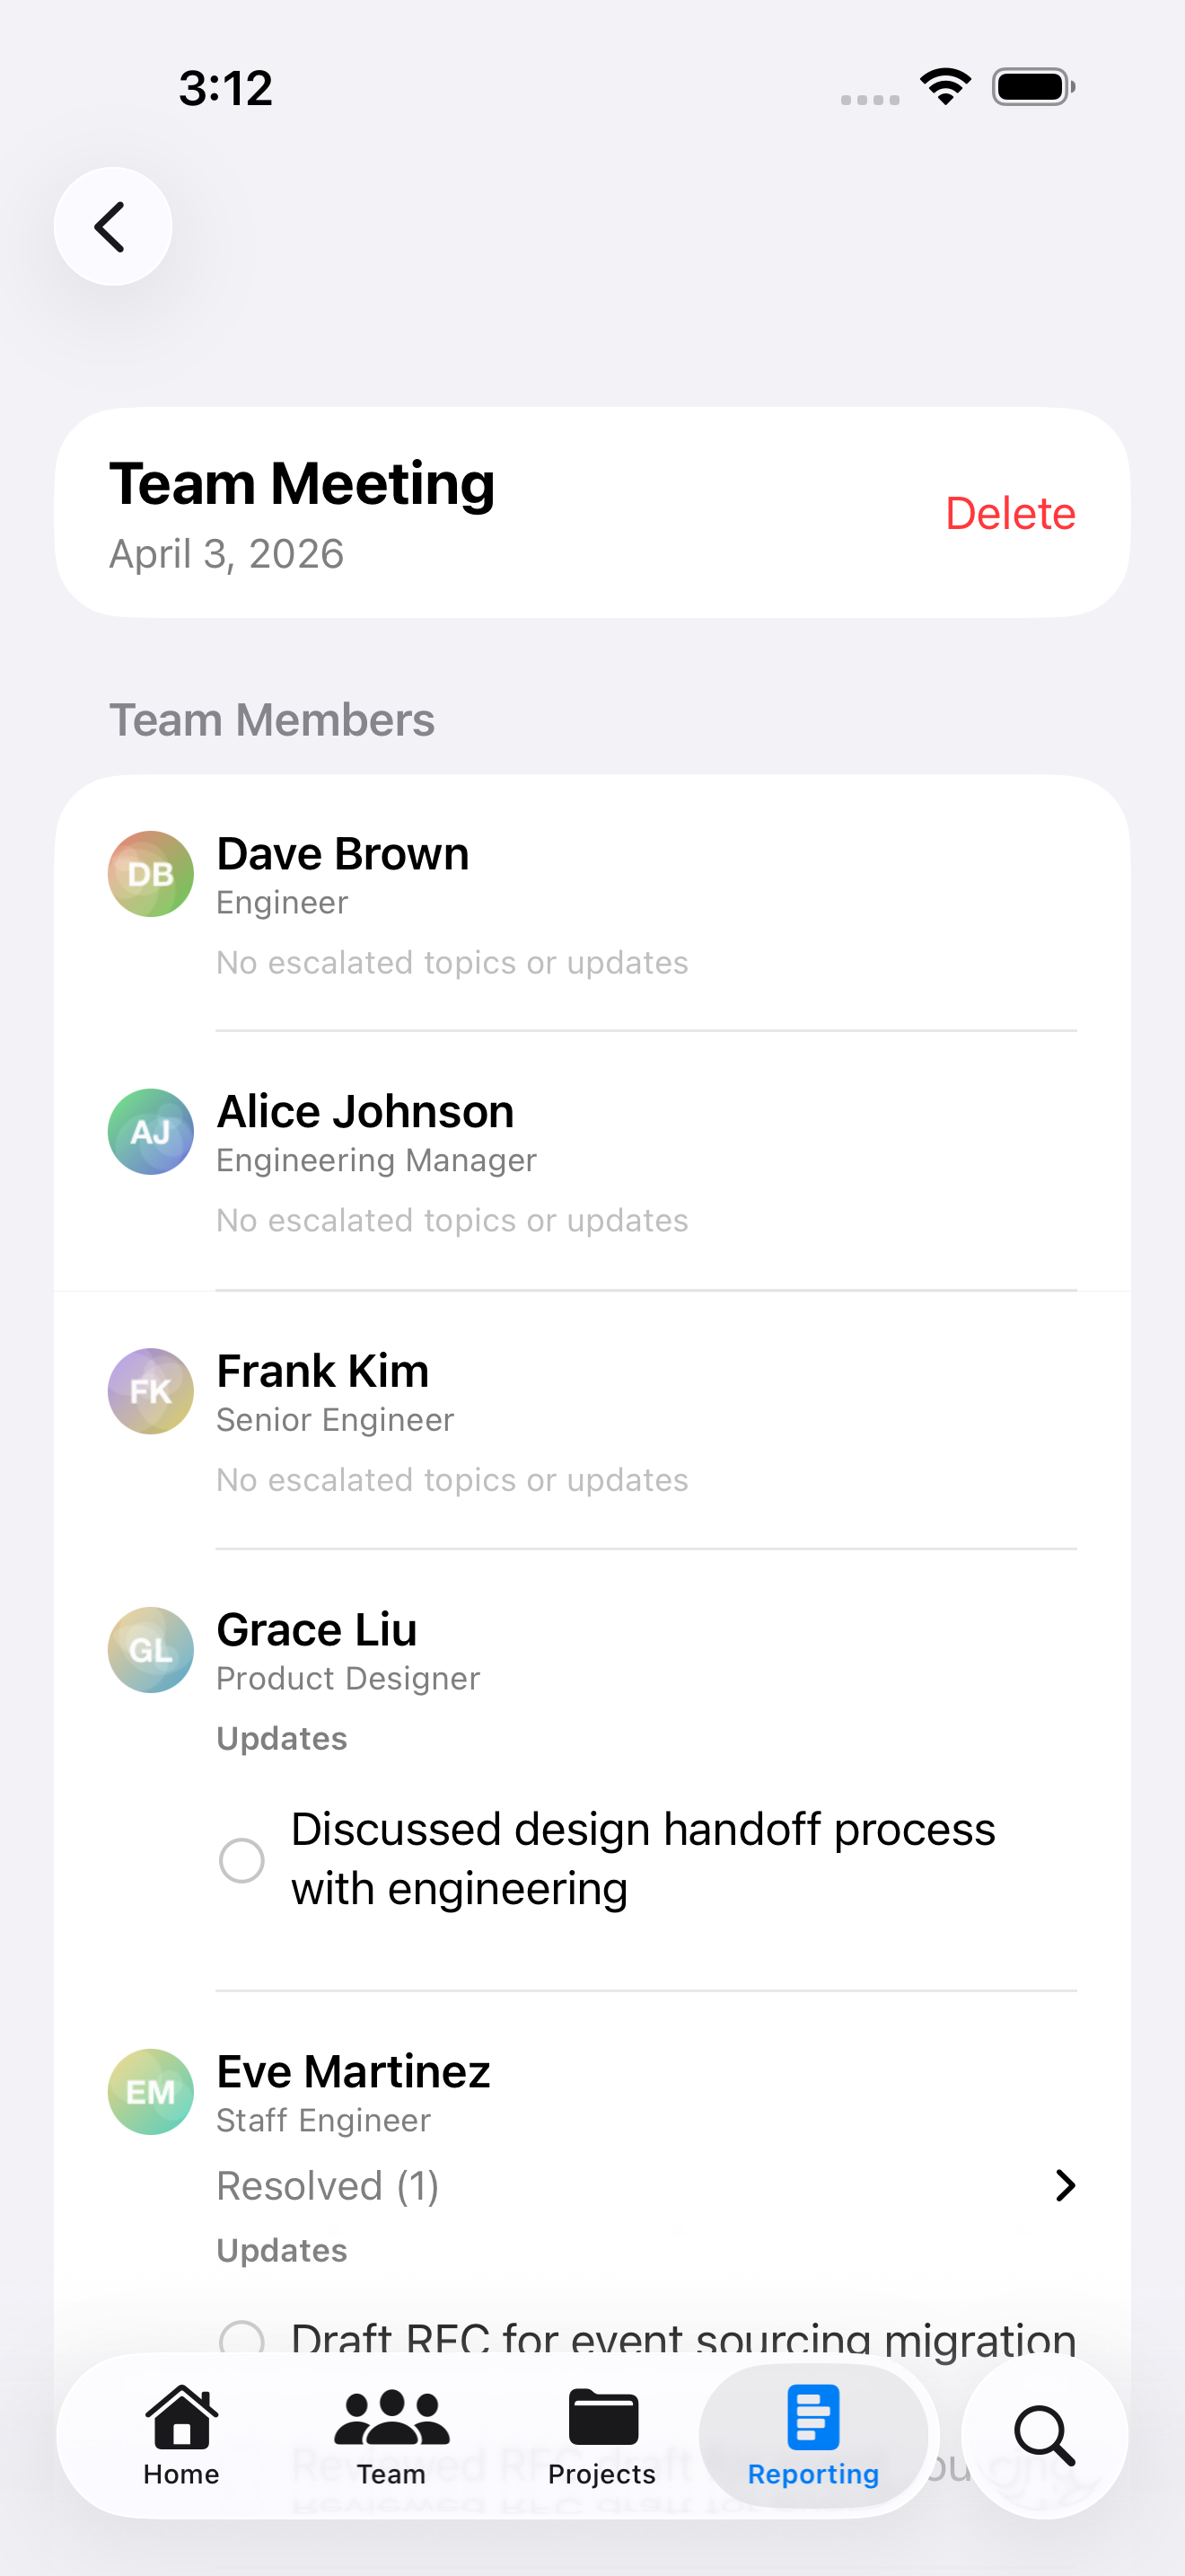The image size is (1185, 2576).
Task: Check off Draft RFC event sourcing update
Action: tap(241, 2340)
